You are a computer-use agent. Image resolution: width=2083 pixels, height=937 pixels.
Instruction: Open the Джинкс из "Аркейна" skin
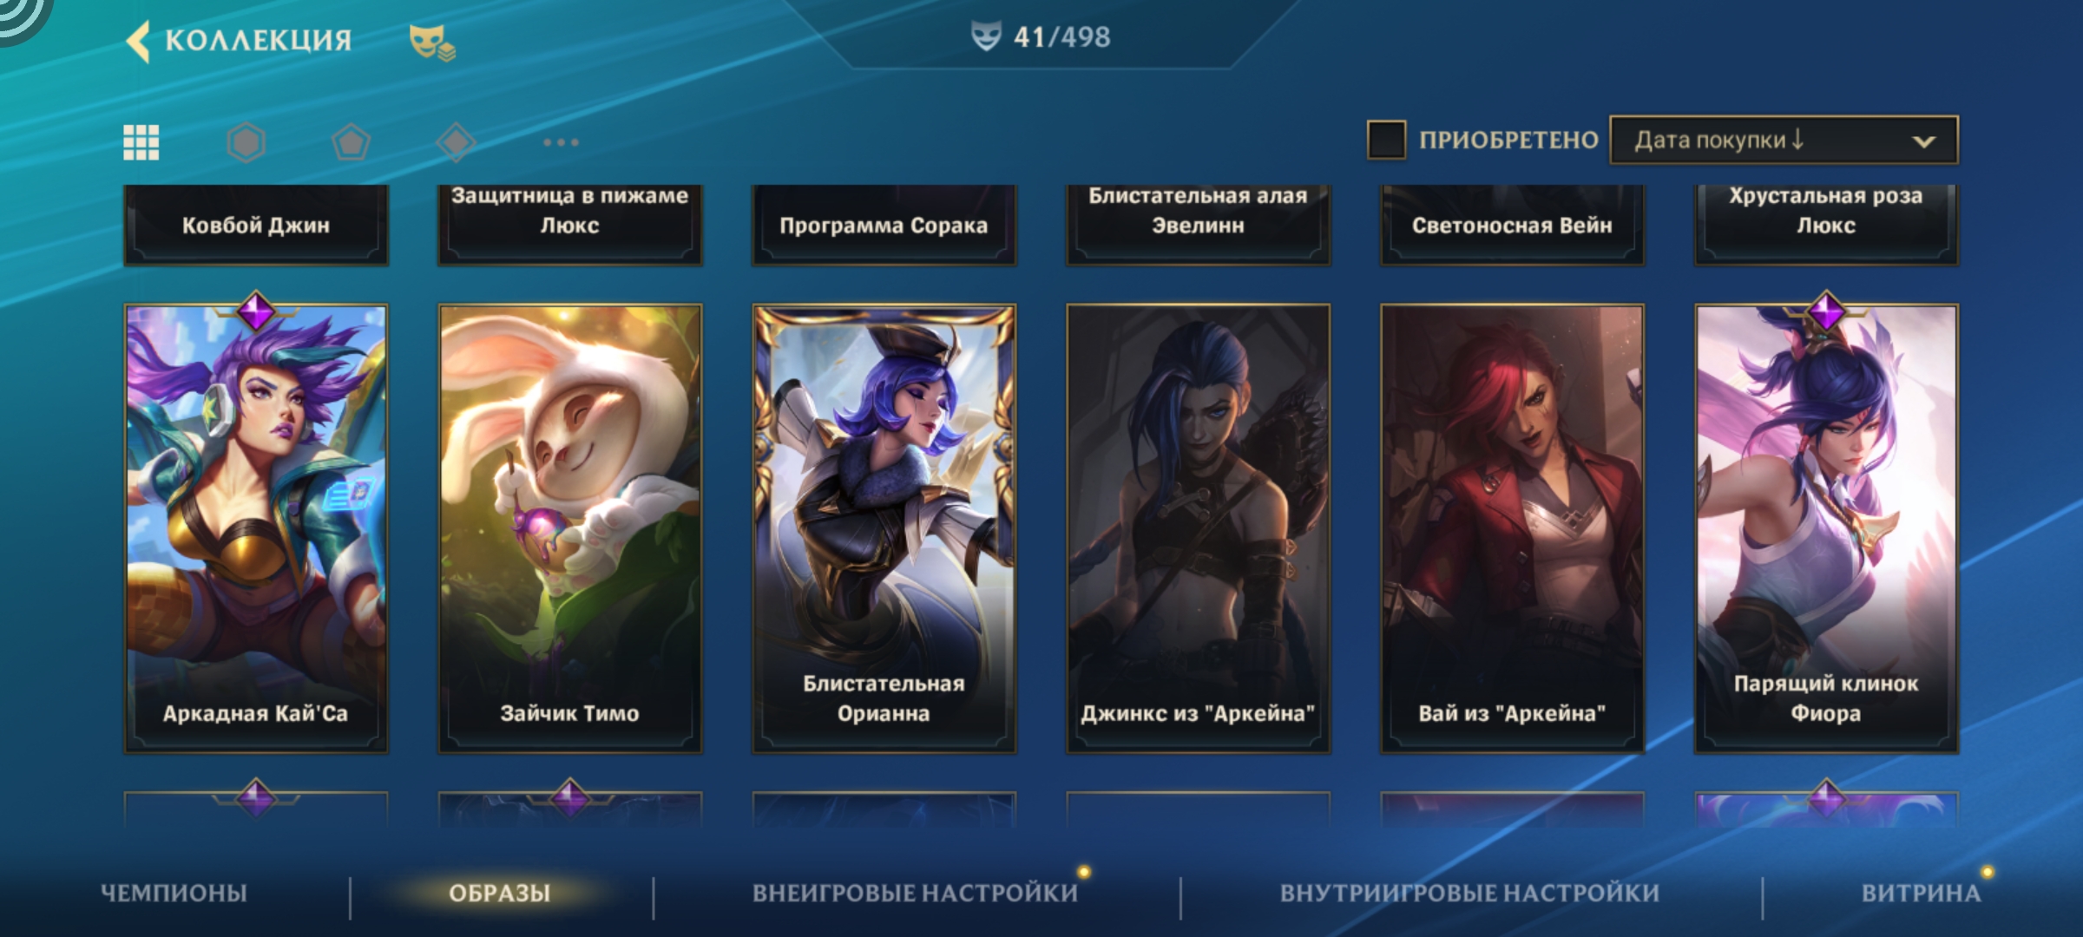(x=1198, y=528)
